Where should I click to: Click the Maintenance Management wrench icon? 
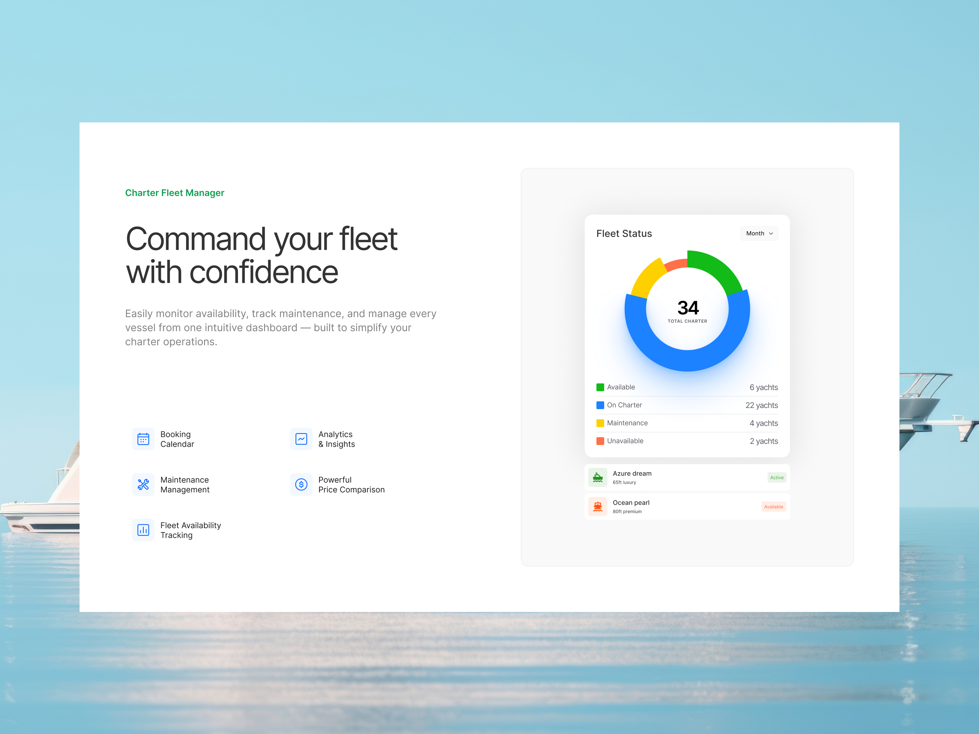[x=143, y=484]
